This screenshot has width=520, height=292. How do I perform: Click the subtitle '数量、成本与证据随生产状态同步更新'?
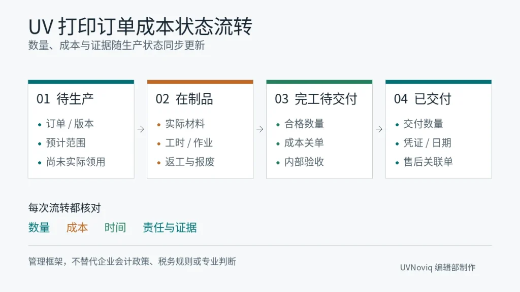pyautogui.click(x=116, y=45)
